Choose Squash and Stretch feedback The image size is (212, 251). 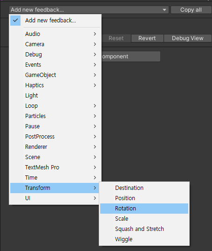(x=144, y=229)
